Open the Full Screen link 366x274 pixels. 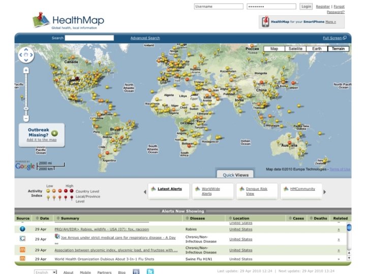332,38
